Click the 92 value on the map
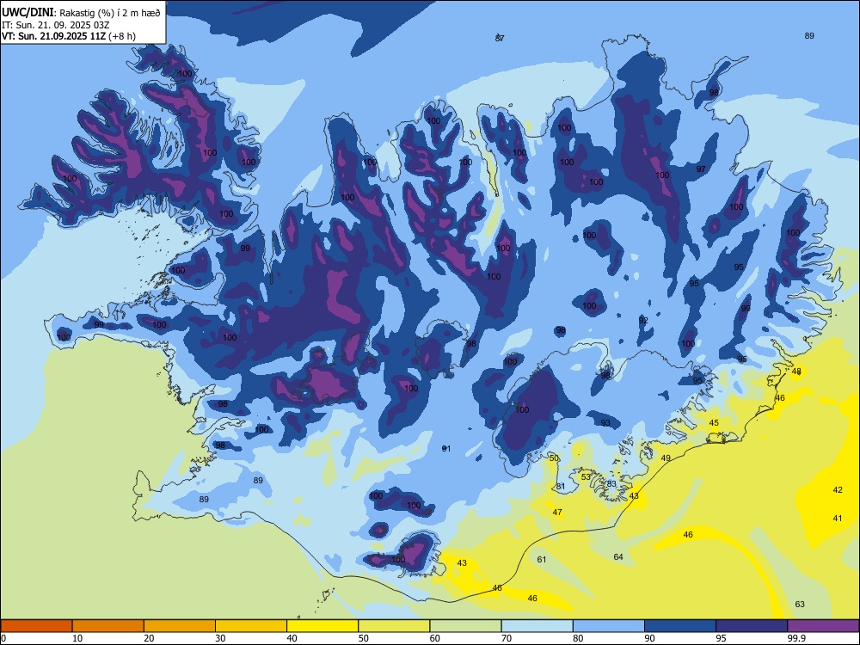The width and height of the screenshot is (860, 645). click(x=643, y=320)
